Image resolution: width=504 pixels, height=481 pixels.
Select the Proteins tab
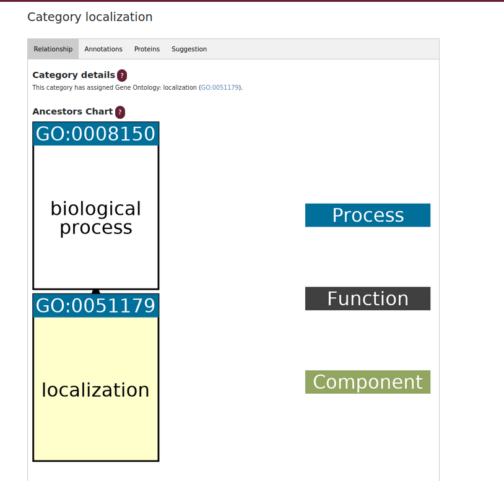click(147, 49)
